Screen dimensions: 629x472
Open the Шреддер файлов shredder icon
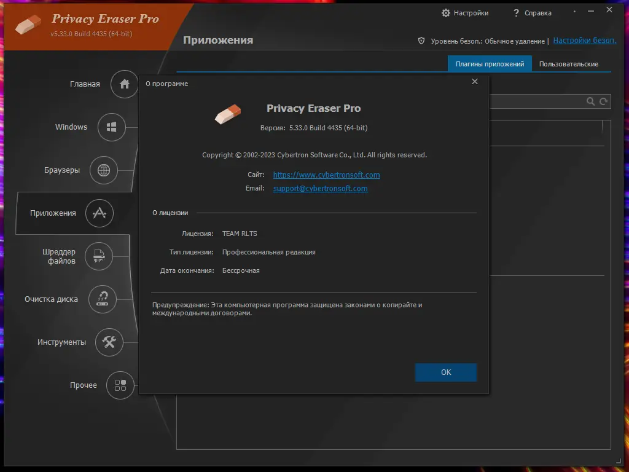(99, 256)
